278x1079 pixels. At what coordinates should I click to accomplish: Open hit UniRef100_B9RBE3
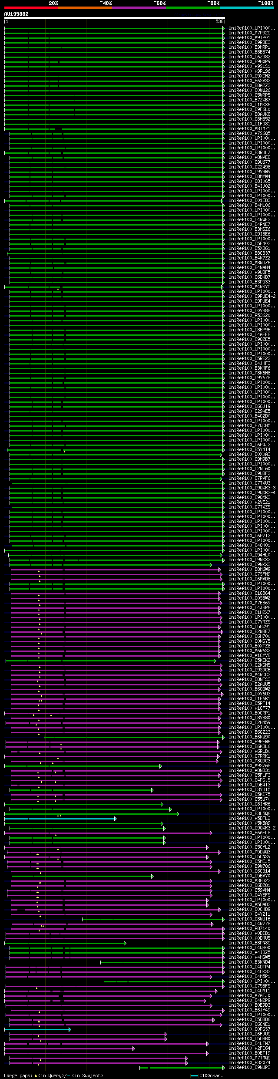point(249,42)
